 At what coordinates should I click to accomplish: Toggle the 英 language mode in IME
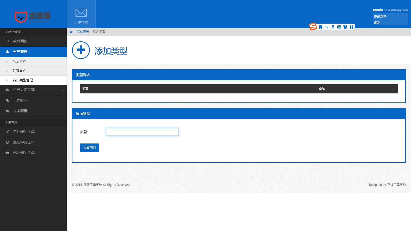[321, 27]
